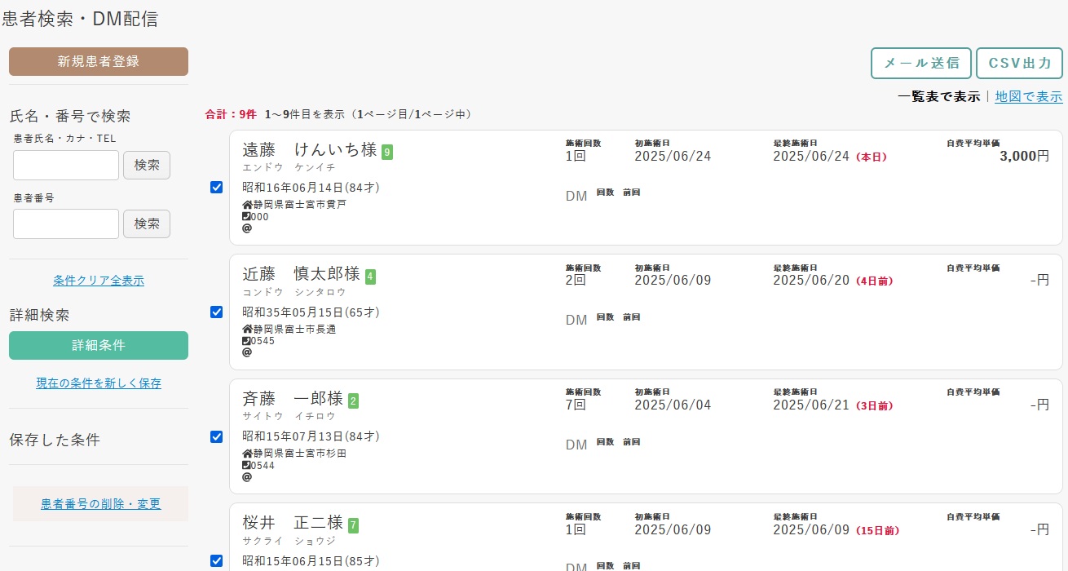This screenshot has width=1068, height=571.
Task: Click home icon before 静岡県富士宮市貫戸
Action: 247,205
